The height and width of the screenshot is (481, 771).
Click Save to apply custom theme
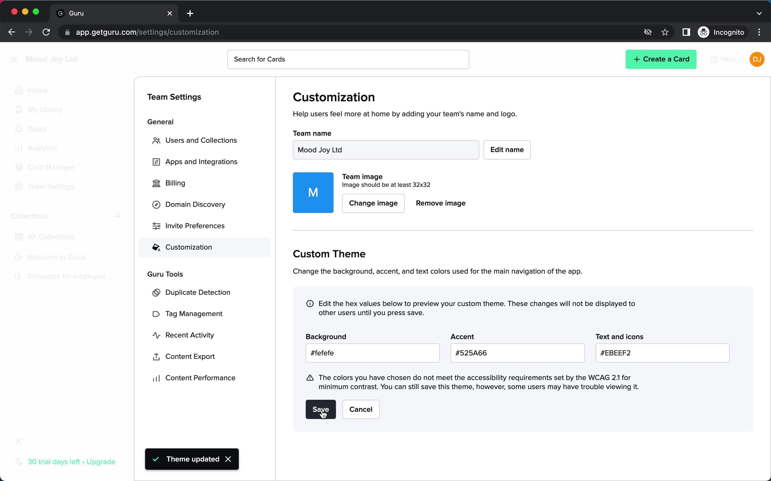click(320, 409)
